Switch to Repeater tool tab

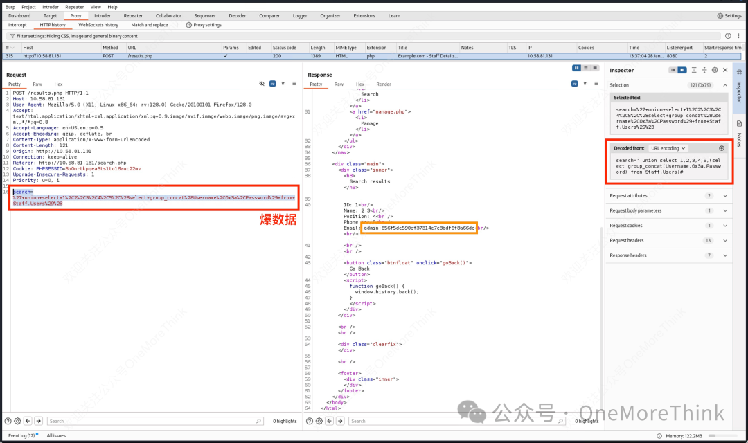133,16
